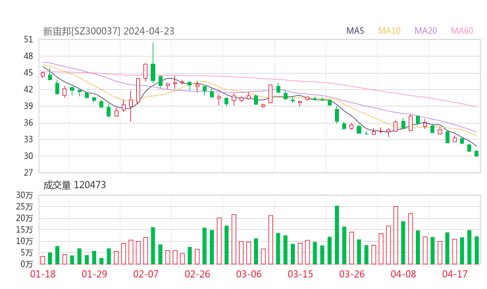Screen dimensions: 487x289
Task: Click the 30 price axis label
Action: [x=28, y=156]
